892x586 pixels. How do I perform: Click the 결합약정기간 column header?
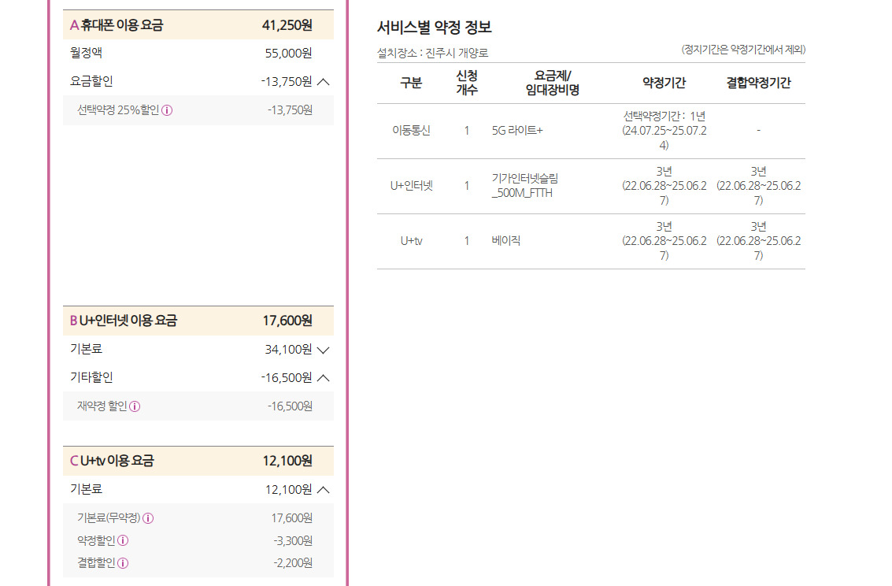point(758,83)
